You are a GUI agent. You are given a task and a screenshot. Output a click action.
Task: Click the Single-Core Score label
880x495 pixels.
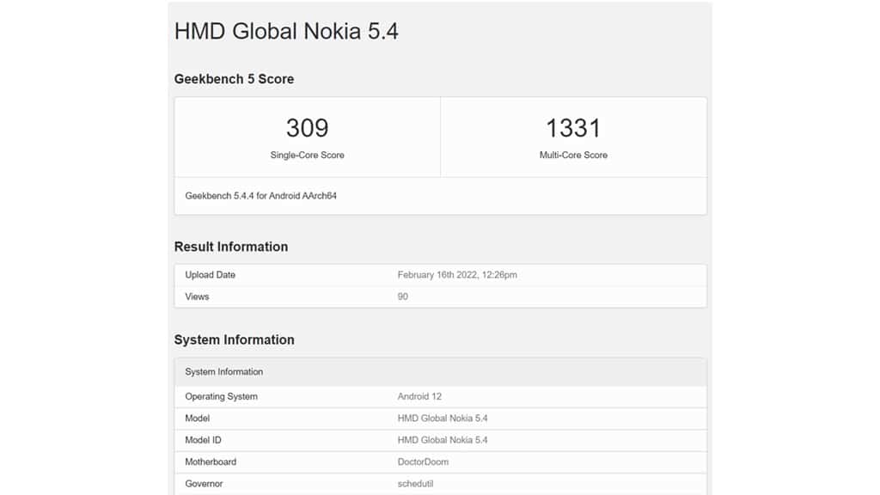307,155
